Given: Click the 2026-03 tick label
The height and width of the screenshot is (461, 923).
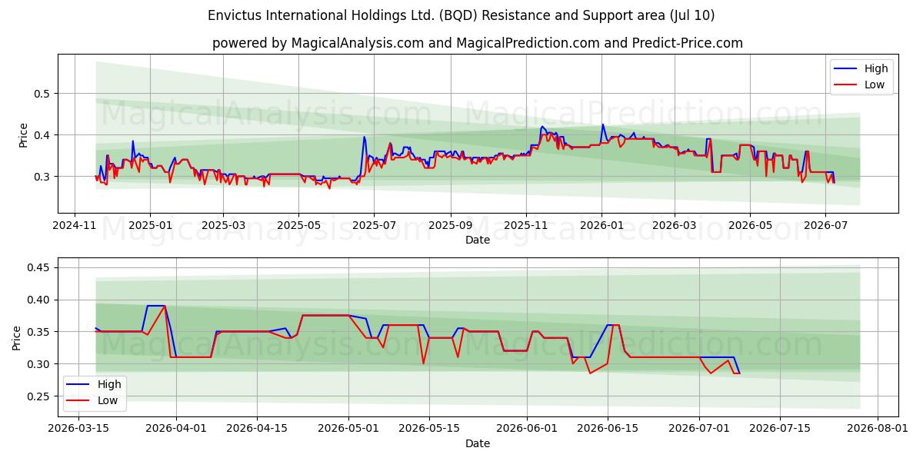Looking at the screenshot, I should [675, 227].
